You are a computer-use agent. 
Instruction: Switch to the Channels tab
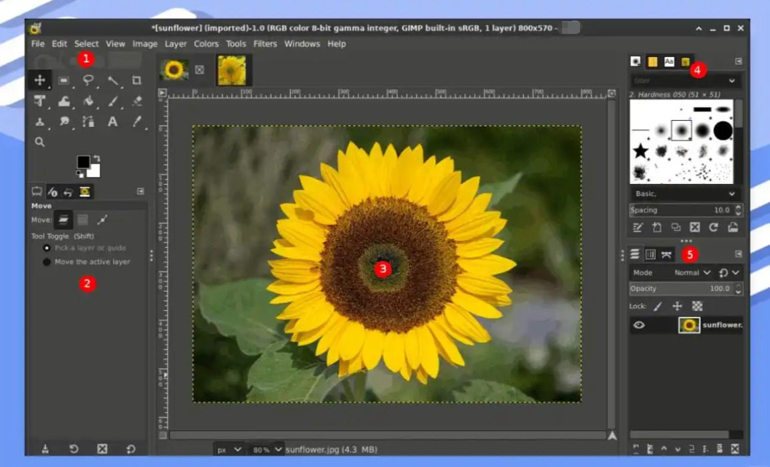tap(650, 254)
